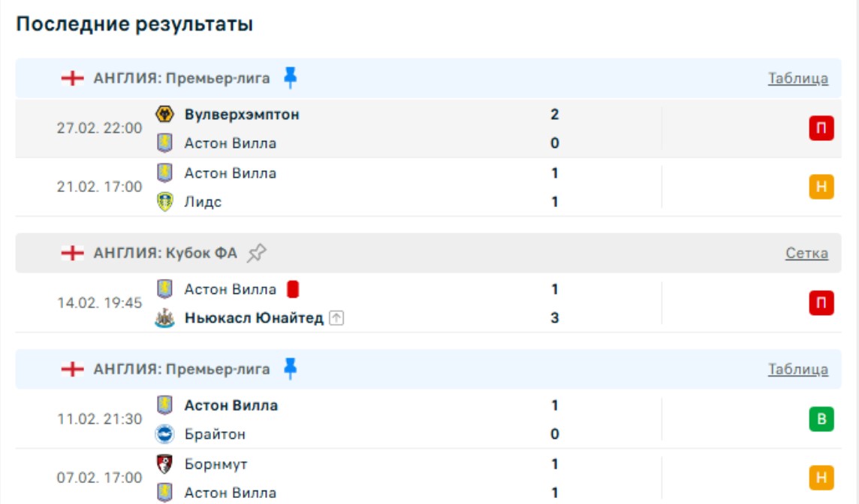Screen dimensions: 859x504
Task: Click the Брайтон club crest
Action: (x=164, y=434)
